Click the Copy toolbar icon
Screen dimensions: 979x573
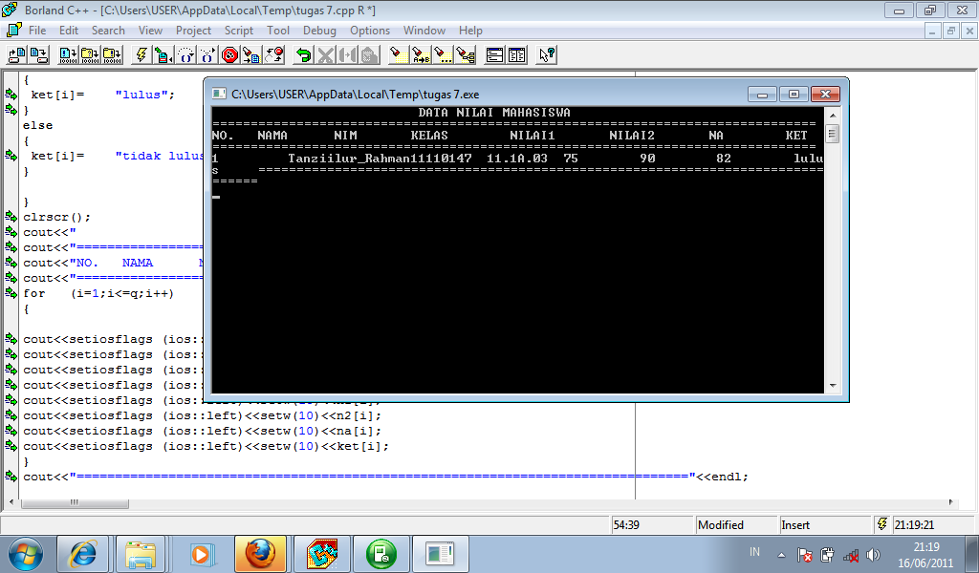point(348,54)
